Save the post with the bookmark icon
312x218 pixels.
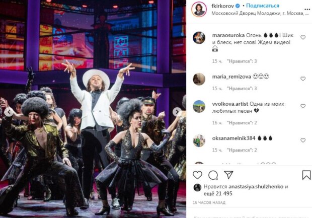[x=306, y=175]
